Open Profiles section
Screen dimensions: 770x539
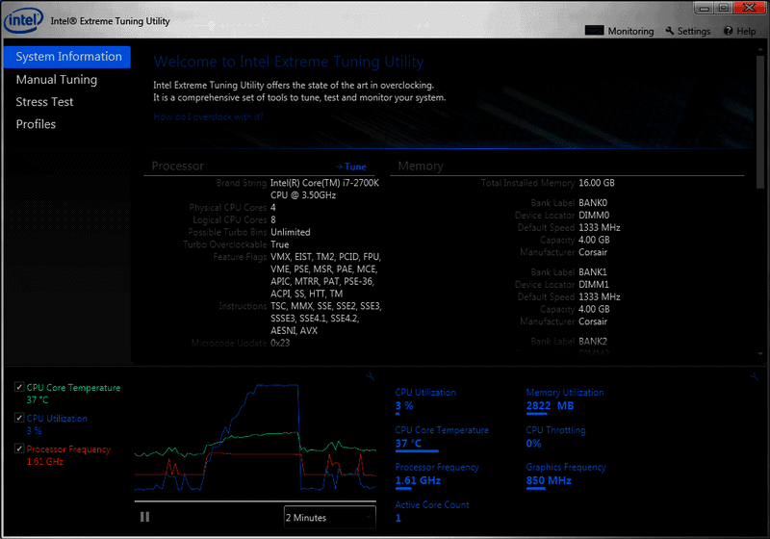[x=36, y=124]
